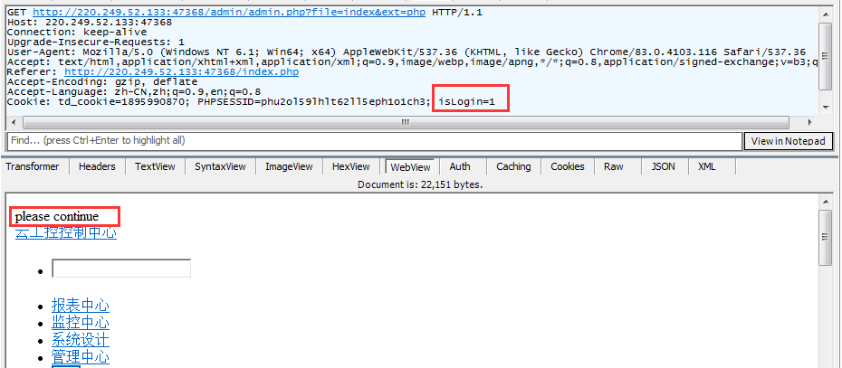The height and width of the screenshot is (368, 842).
Task: Click the 云工控控制中心 link in WebView
Action: coord(66,233)
